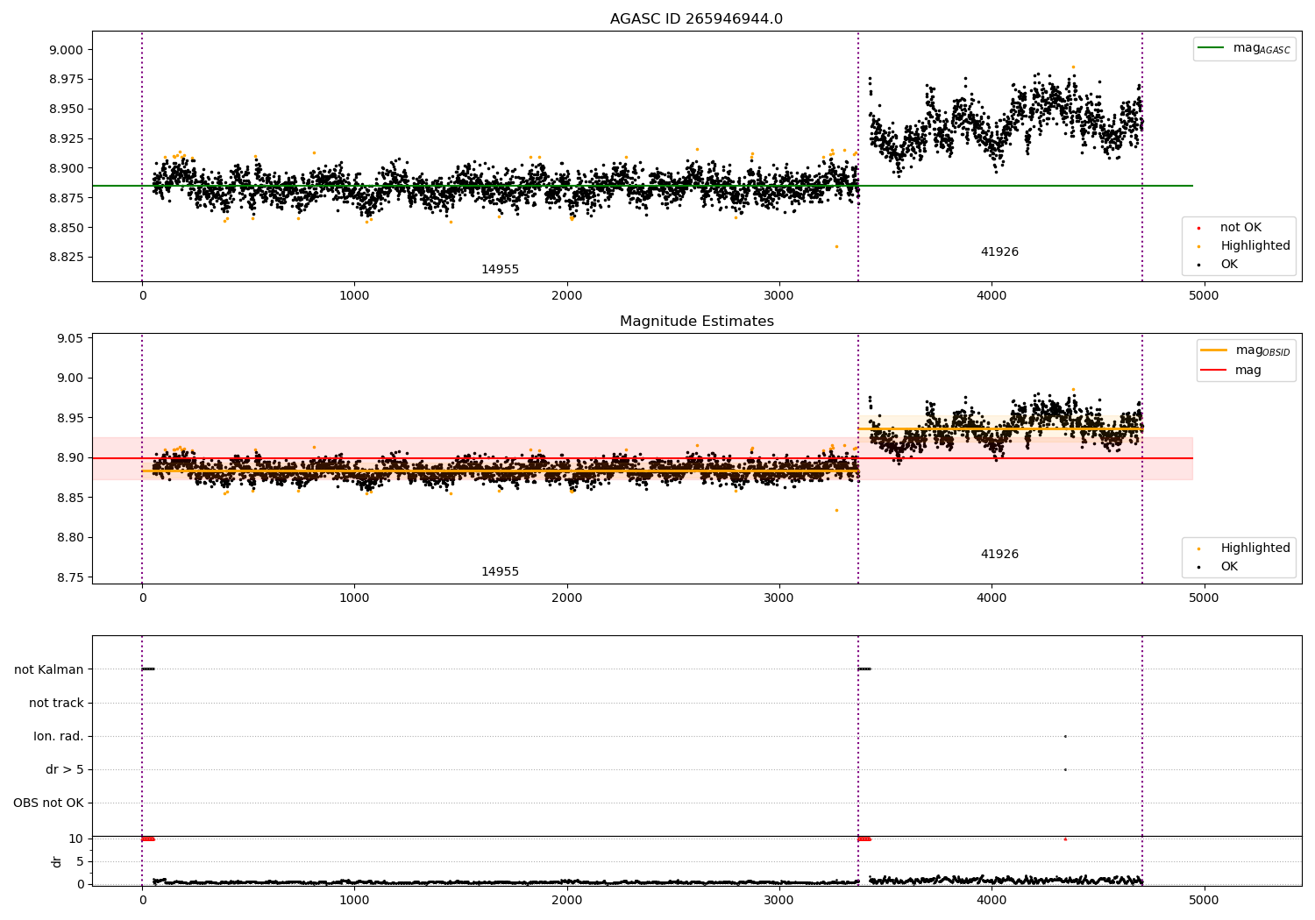Viewport: 1315px width, 920px height.
Task: Click the 8.90 y-axis tick label
Action: coord(69,458)
